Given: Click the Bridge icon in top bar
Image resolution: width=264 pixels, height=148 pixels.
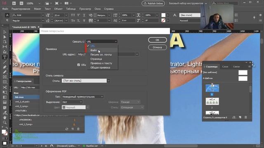Looking at the screenshot, I should 14,3.
